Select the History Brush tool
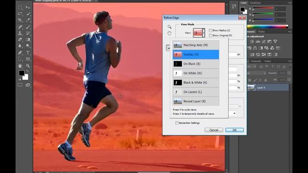This screenshot has width=308, height=173. click(x=28, y=33)
